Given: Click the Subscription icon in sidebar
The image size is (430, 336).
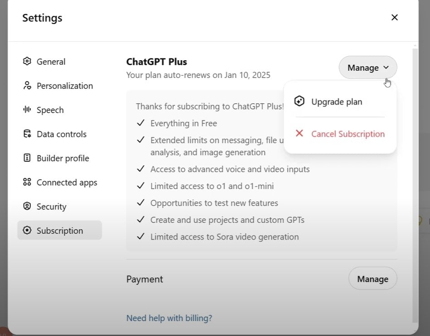Looking at the screenshot, I should point(27,230).
